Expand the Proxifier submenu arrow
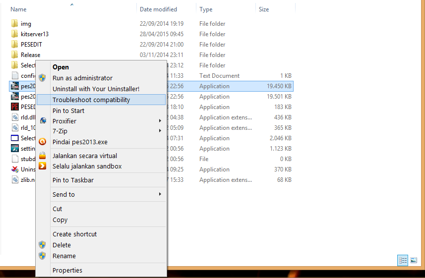The image size is (425, 278). click(160, 121)
